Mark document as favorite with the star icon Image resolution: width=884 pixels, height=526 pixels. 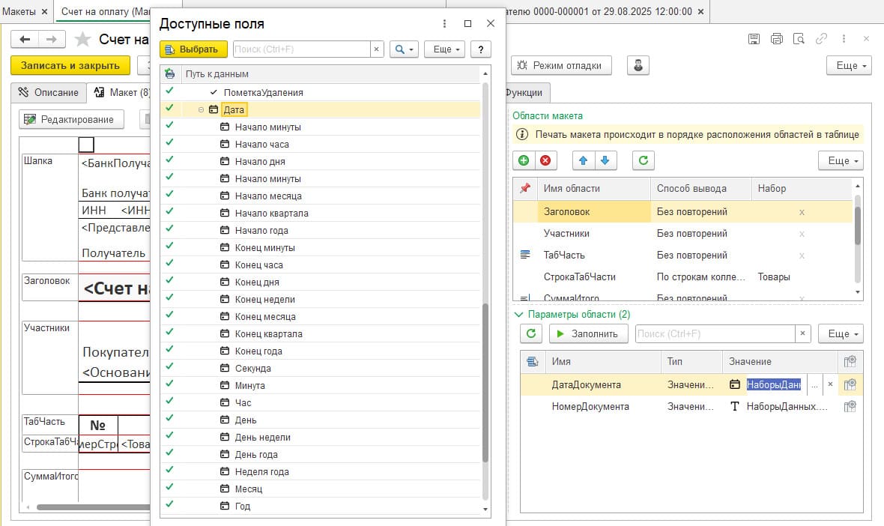pyautogui.click(x=83, y=40)
